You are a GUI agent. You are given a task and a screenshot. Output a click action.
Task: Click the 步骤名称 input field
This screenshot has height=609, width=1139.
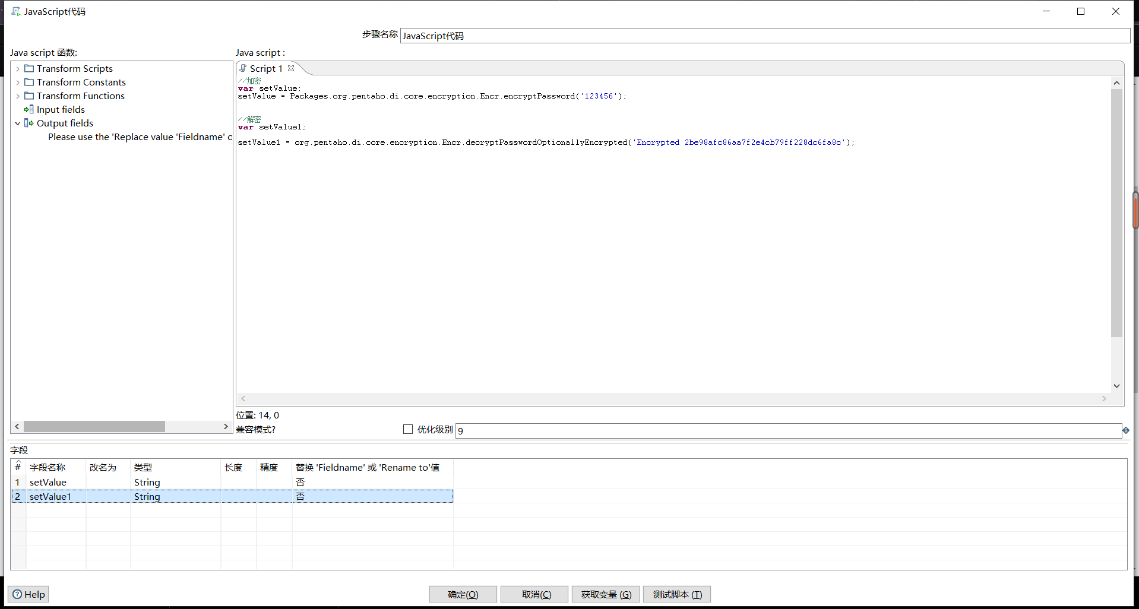coord(594,36)
